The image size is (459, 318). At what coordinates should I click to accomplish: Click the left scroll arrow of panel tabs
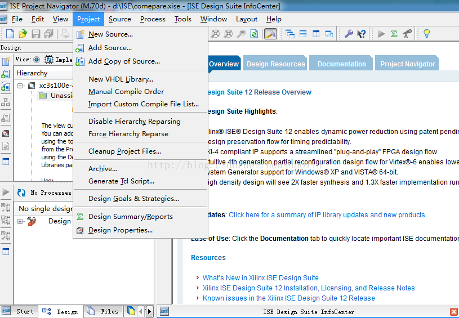(x=141, y=312)
